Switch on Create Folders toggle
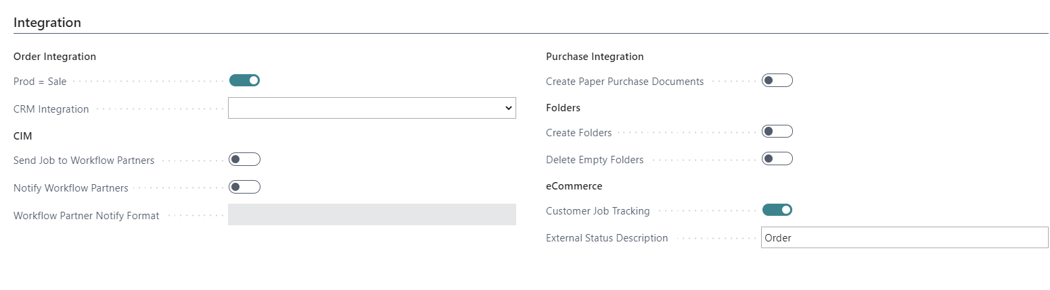 point(777,132)
